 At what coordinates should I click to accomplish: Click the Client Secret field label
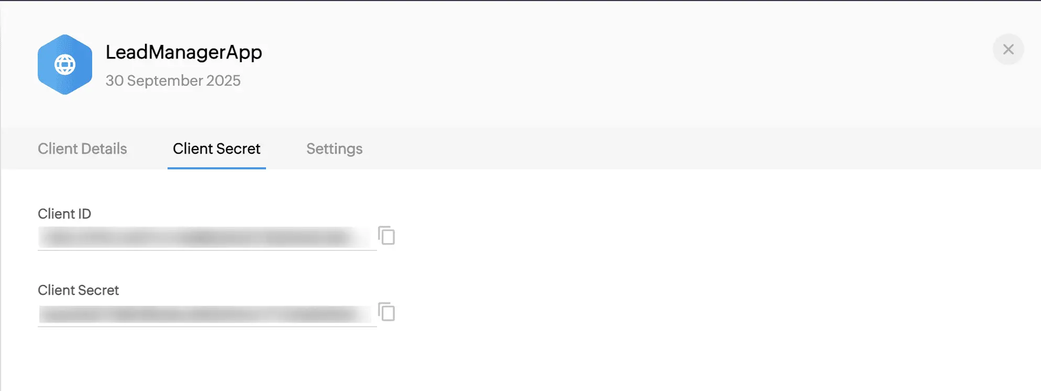79,290
